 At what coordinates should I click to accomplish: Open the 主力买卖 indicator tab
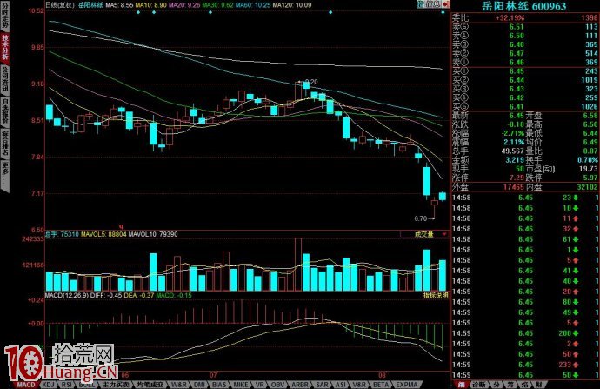point(116,385)
